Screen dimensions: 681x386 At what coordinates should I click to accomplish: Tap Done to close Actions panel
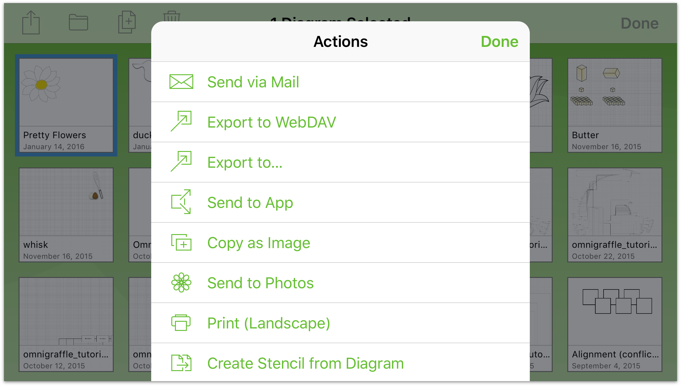pyautogui.click(x=500, y=41)
